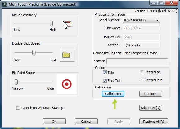Click the Apply button
Screen dimensions: 180x129
point(119,122)
